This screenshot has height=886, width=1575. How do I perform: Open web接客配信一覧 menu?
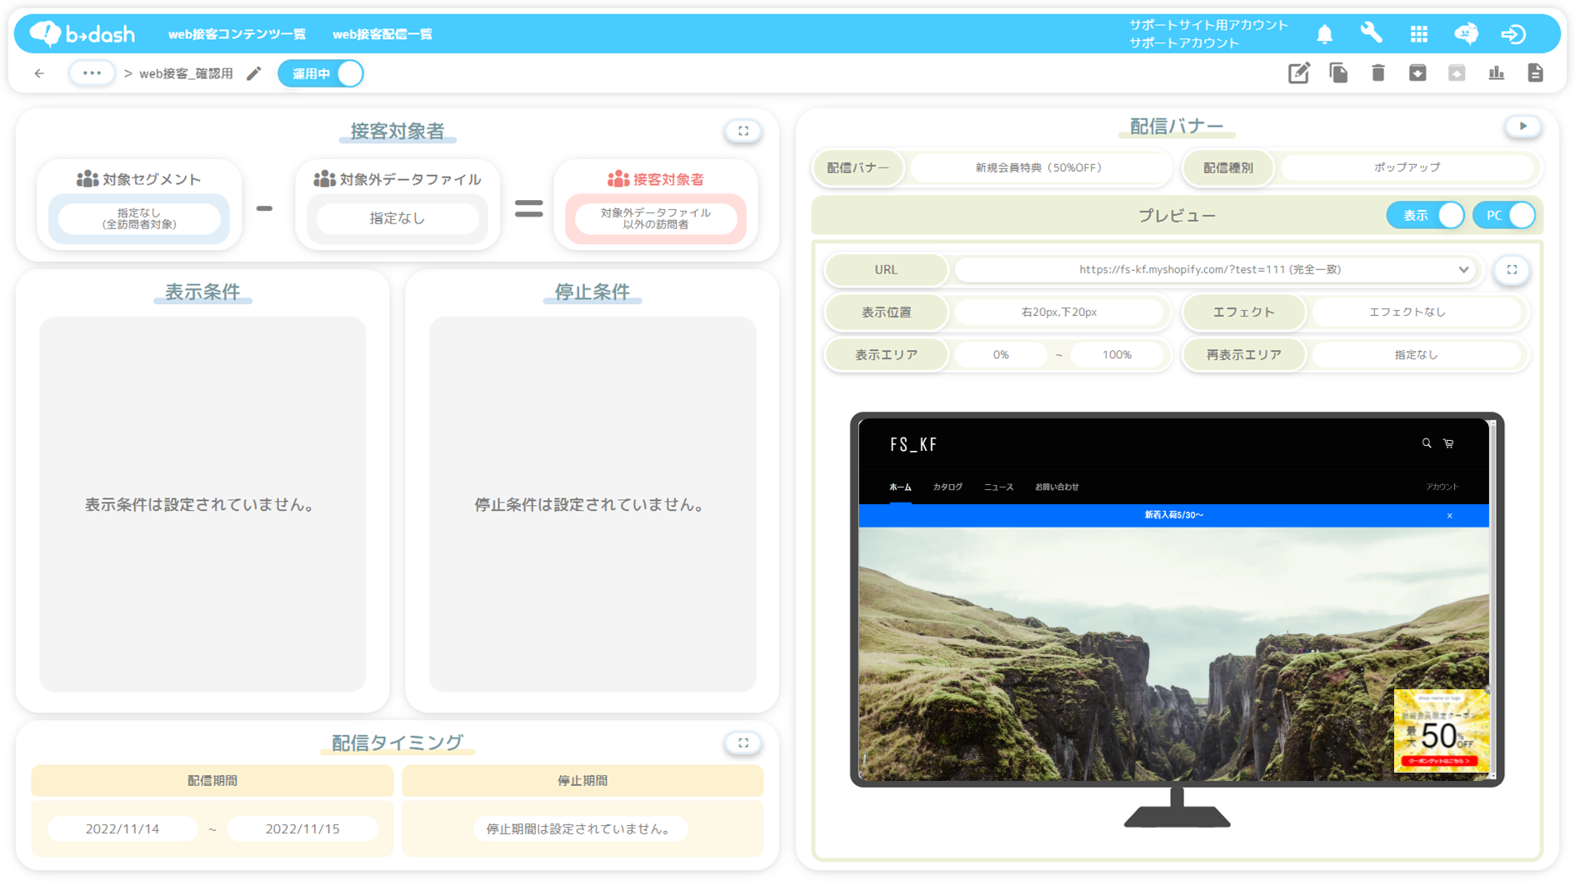(x=382, y=34)
